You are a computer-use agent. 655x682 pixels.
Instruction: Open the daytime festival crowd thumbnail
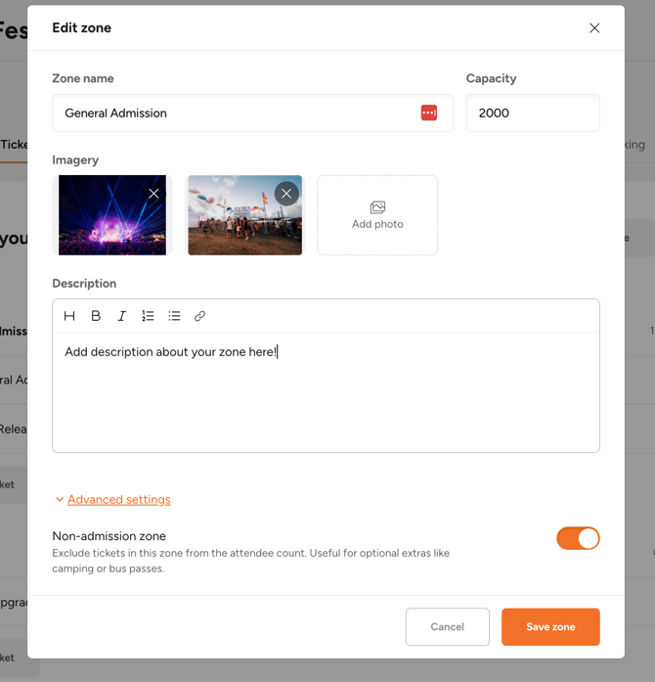tap(244, 215)
